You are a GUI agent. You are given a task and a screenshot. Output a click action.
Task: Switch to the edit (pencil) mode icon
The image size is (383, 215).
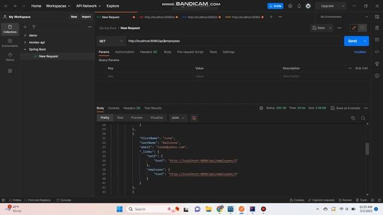click(x=354, y=28)
